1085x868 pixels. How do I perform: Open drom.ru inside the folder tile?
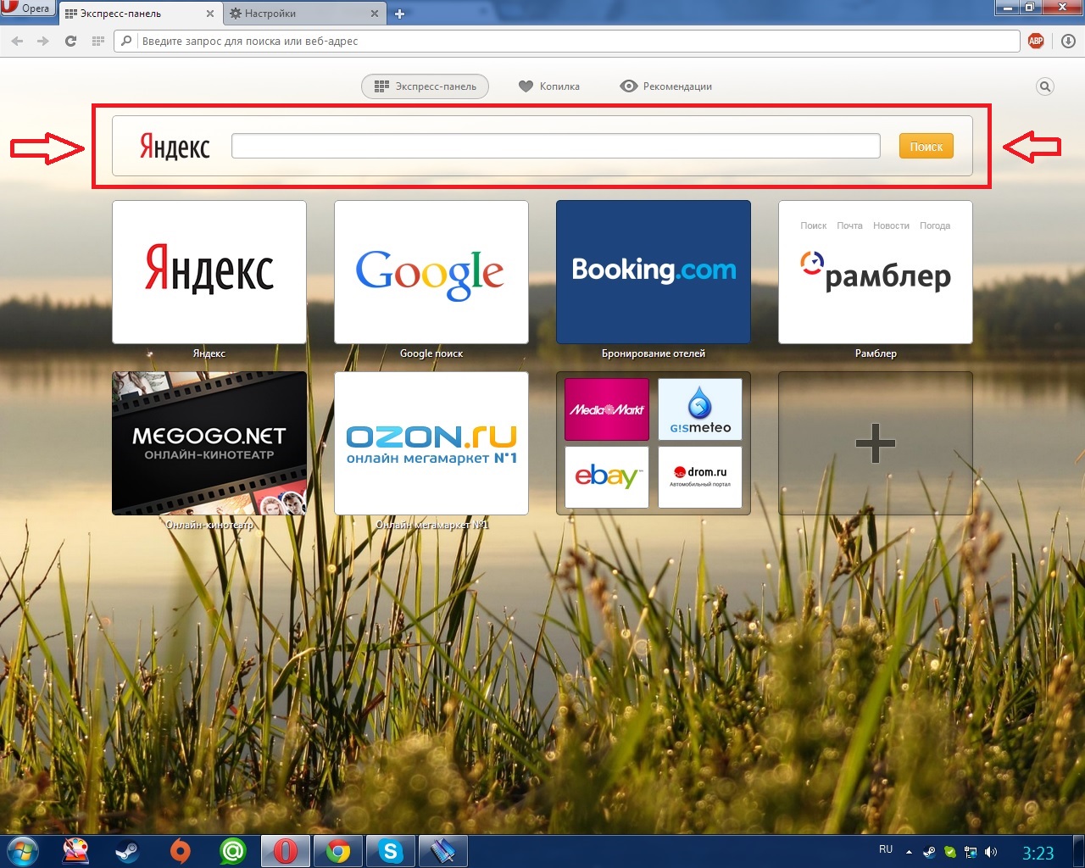click(x=700, y=477)
